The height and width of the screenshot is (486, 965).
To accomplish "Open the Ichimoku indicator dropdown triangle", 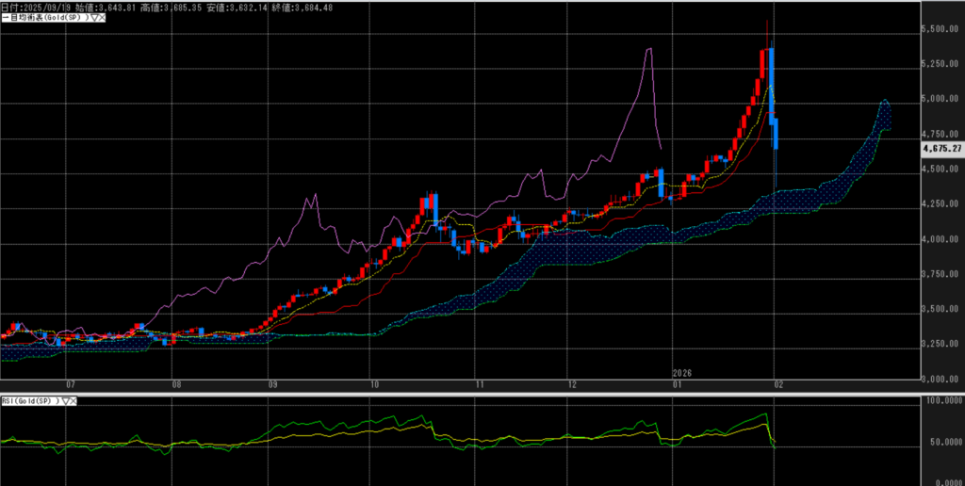I will [x=94, y=18].
